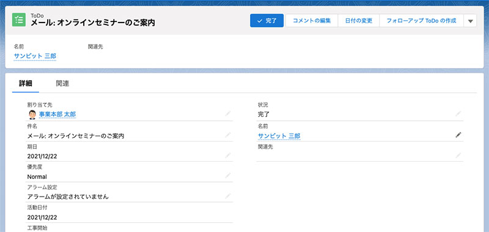Click the green ToDo task icon
489x232 pixels.
pos(19,20)
